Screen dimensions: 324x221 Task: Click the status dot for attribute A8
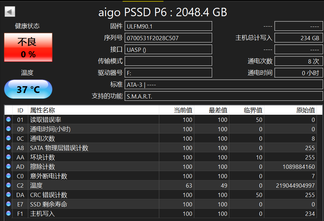click(8, 147)
